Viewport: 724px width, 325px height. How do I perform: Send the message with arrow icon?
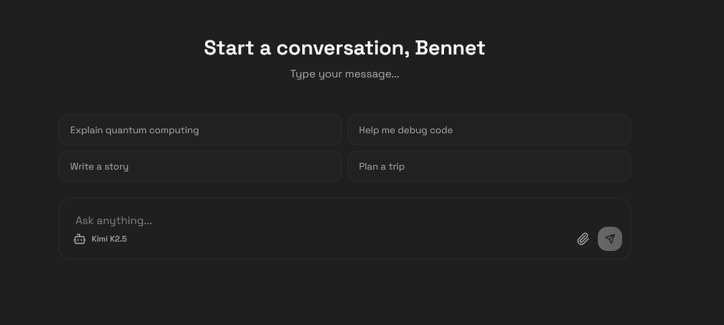pos(610,239)
